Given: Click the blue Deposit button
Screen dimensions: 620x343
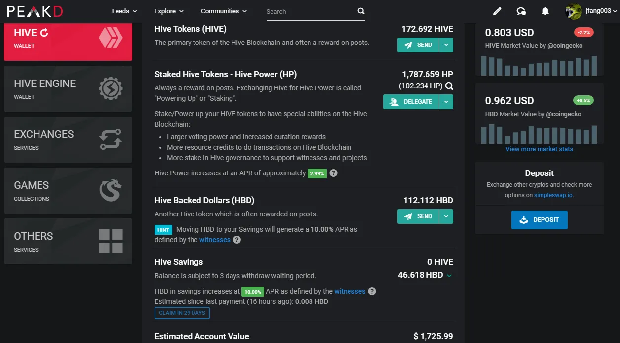Looking at the screenshot, I should (x=540, y=220).
